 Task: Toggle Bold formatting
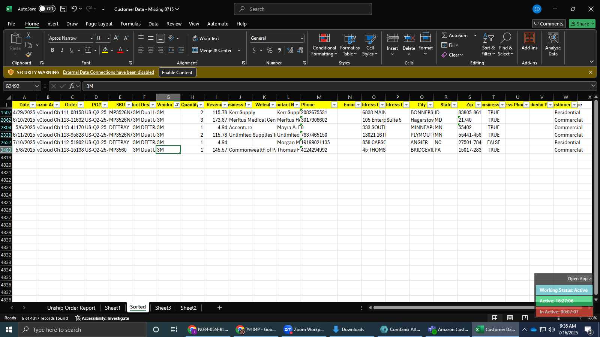[x=52, y=50]
